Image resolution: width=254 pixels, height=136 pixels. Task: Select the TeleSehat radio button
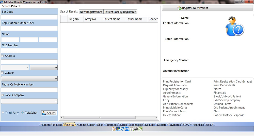click(x=23, y=113)
